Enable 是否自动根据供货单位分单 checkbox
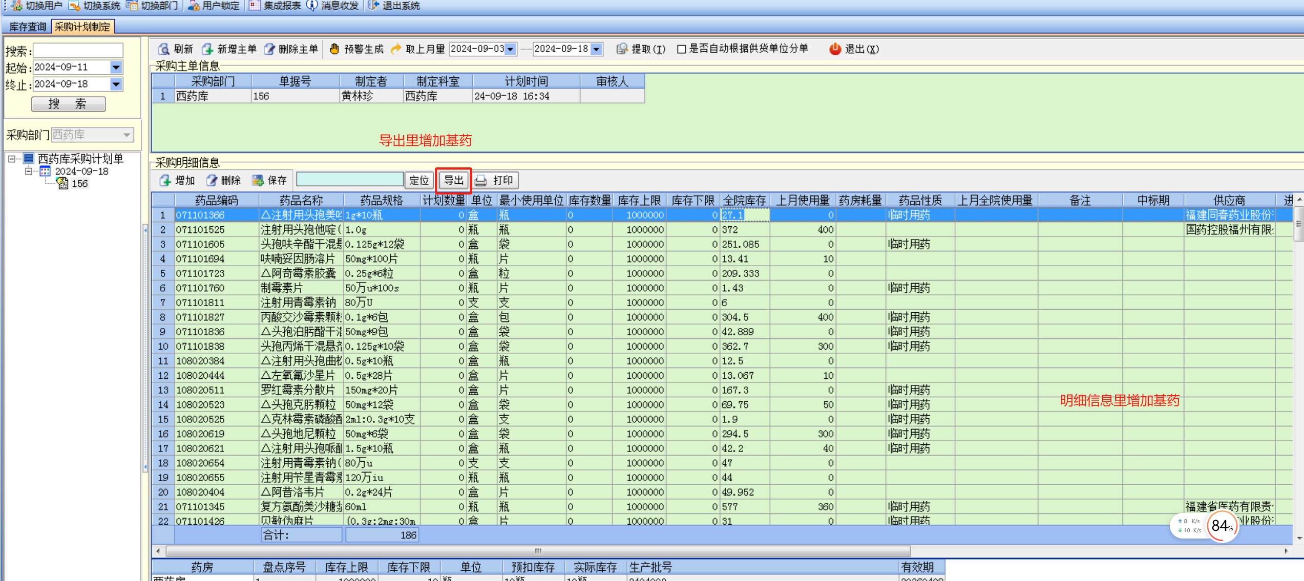 click(681, 50)
